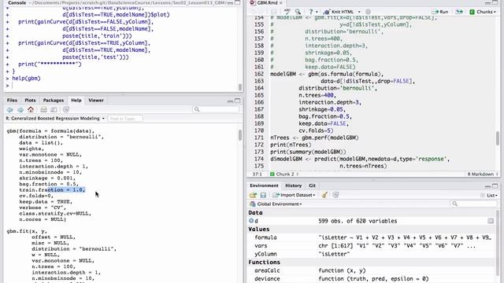Open the Chunks dropdown menu
Screen dimensions: 504x283
[483, 12]
